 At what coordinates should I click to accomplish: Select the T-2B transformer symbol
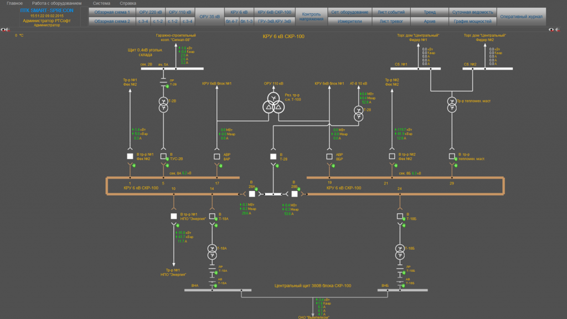tap(163, 105)
